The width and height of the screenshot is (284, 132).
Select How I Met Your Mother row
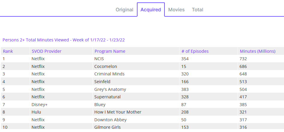coord(118,112)
